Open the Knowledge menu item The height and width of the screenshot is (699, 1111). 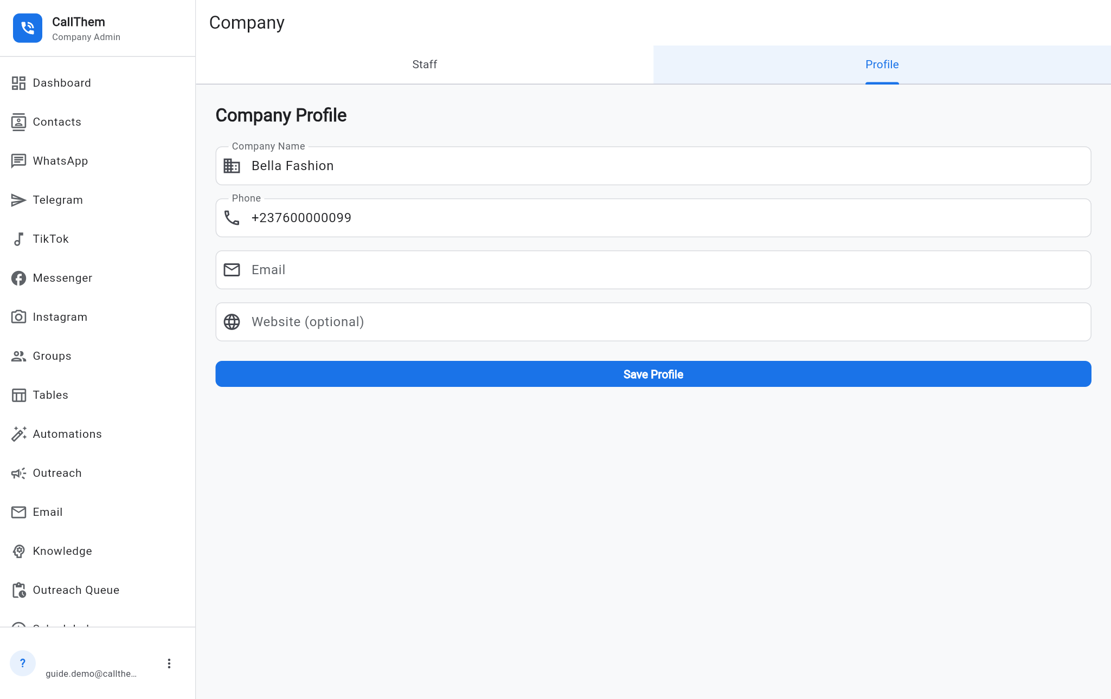click(98, 551)
